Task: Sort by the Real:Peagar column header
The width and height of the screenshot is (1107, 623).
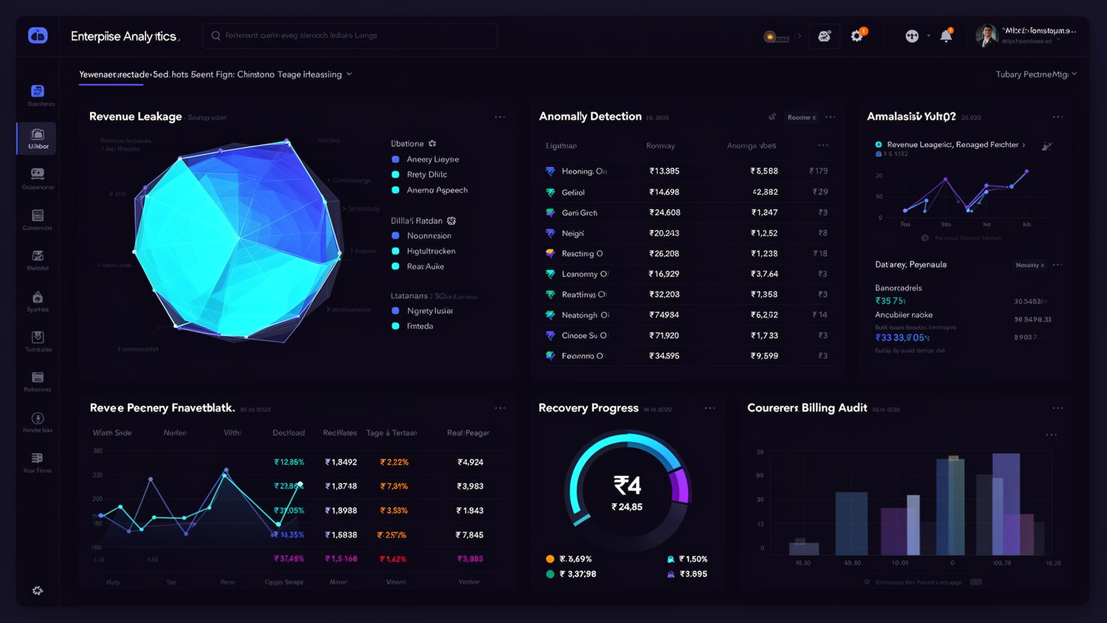Action: pyautogui.click(x=468, y=433)
